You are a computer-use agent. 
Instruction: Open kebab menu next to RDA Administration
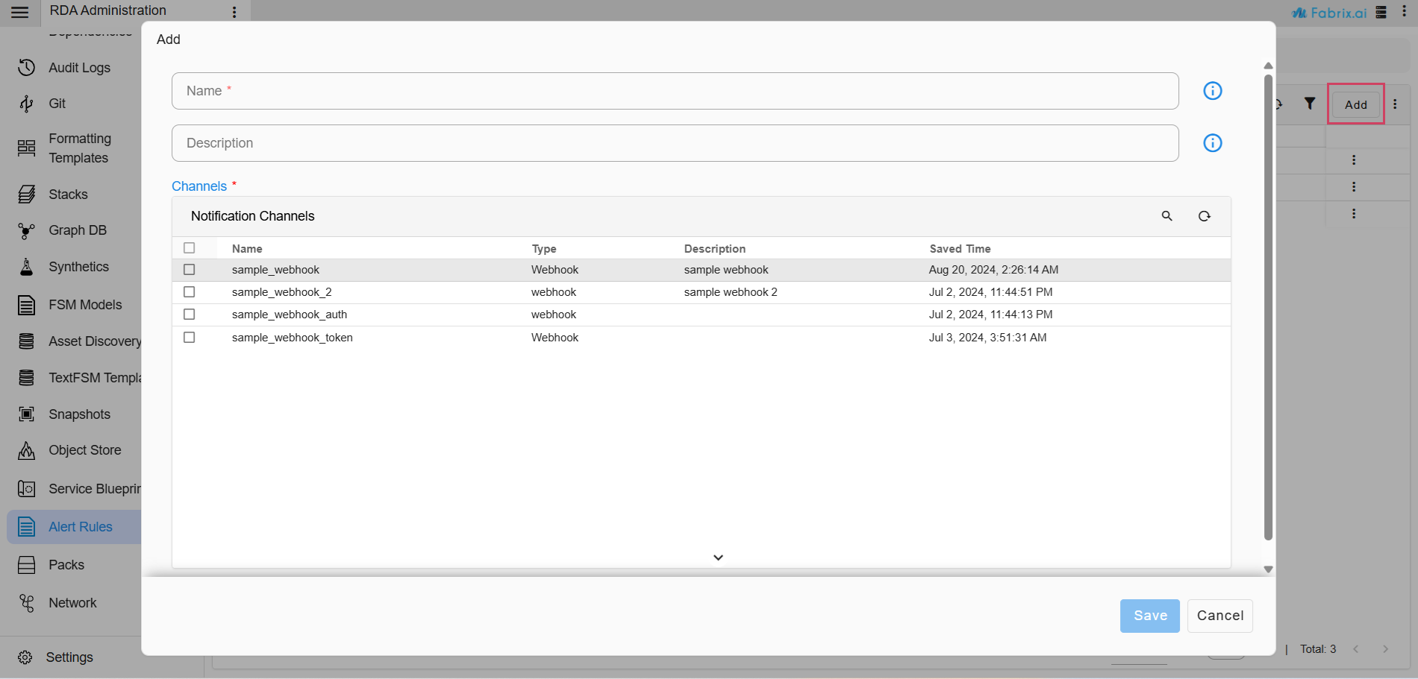(x=234, y=12)
